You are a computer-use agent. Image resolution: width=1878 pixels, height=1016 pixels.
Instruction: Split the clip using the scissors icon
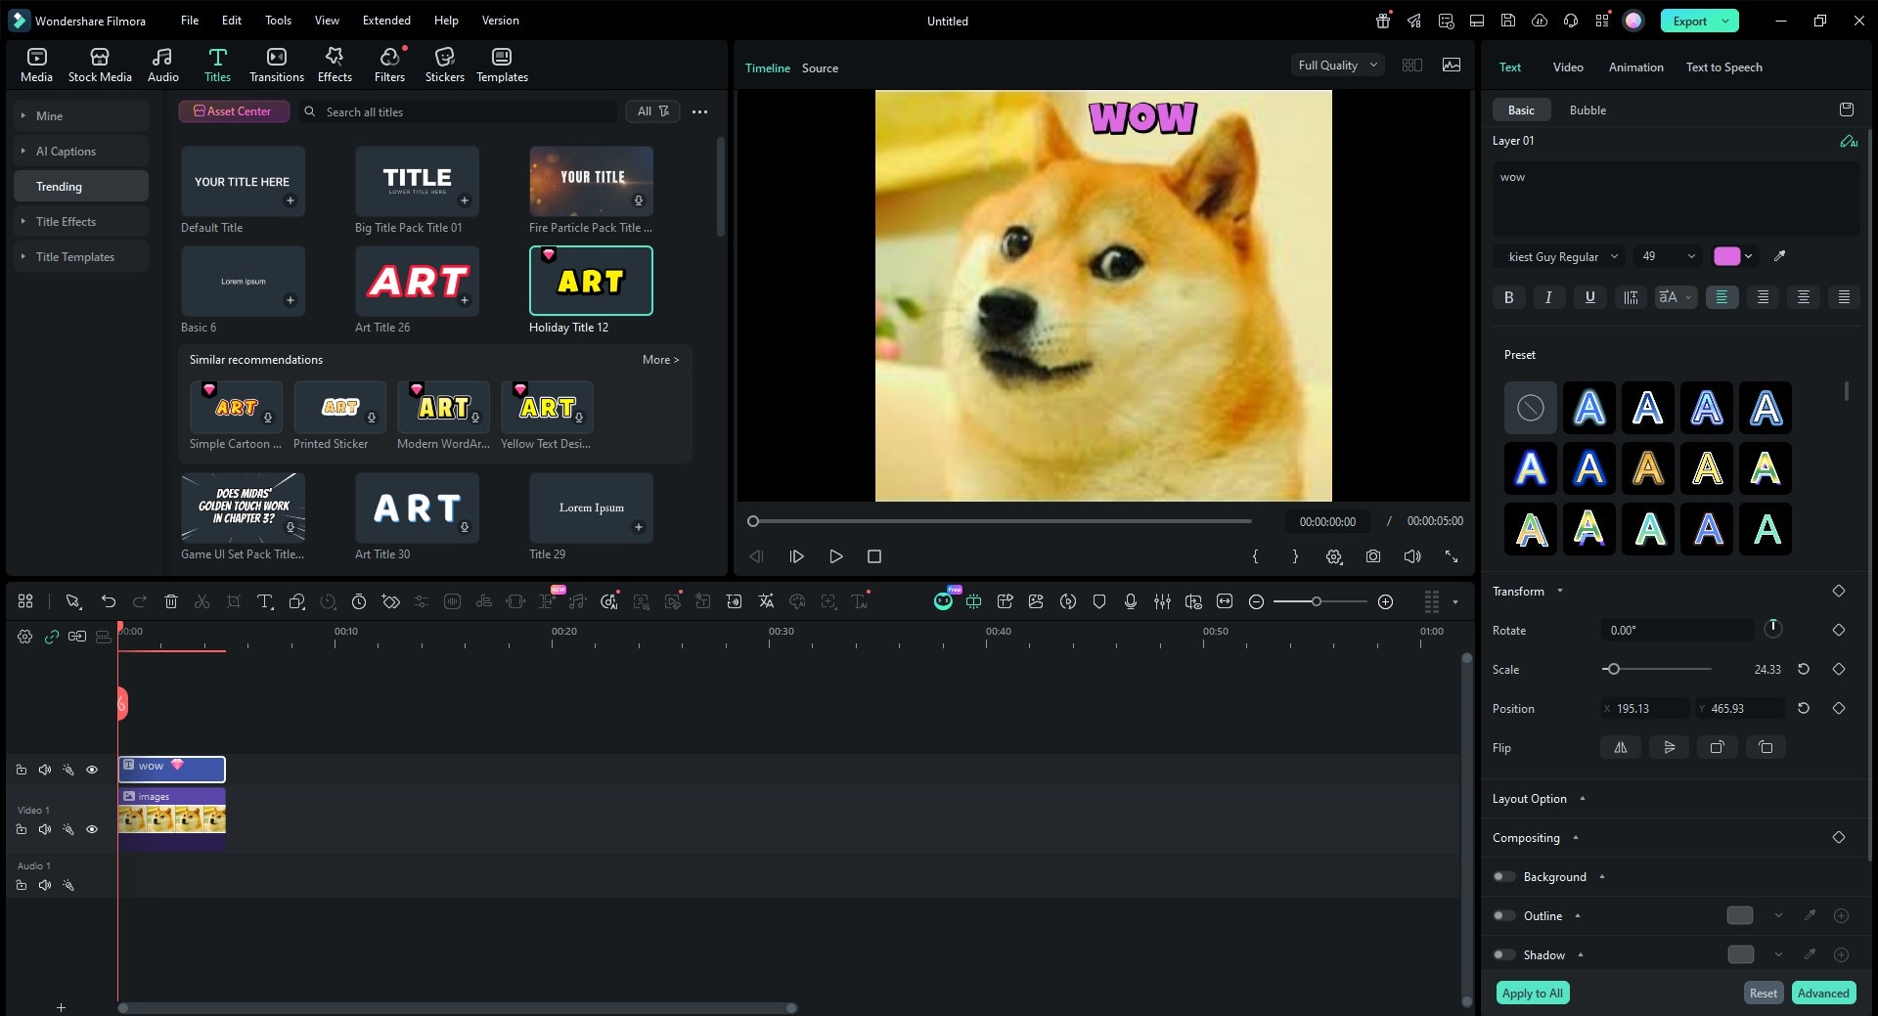(202, 601)
